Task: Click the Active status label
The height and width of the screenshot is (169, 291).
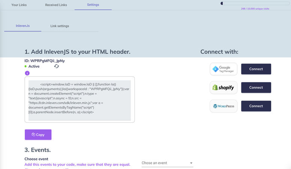Action: click(x=34, y=66)
